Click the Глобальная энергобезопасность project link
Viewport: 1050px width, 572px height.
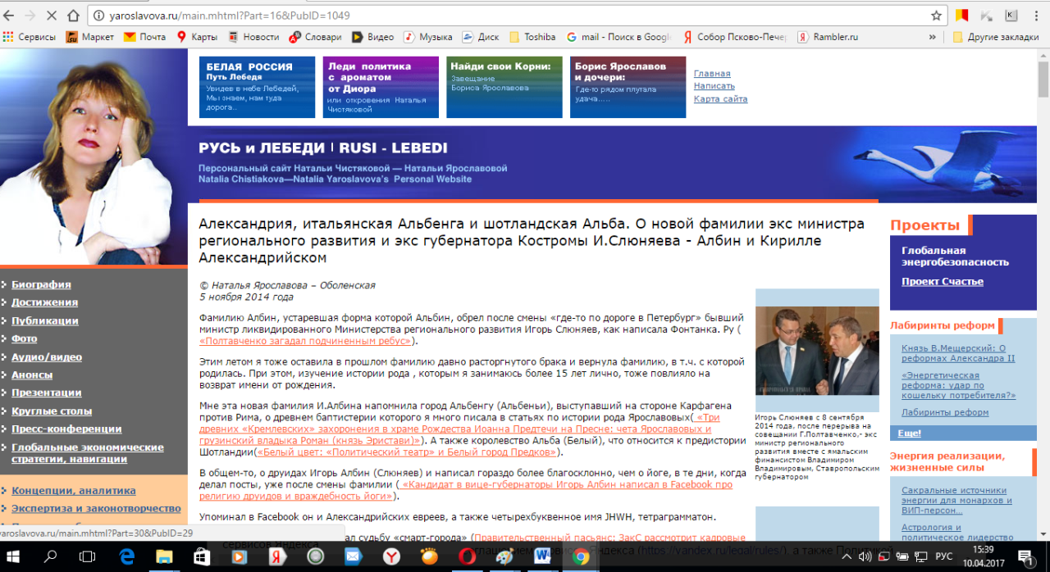pyautogui.click(x=955, y=256)
